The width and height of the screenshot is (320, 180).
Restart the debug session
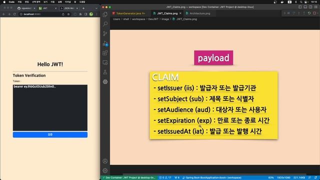click(x=309, y=13)
